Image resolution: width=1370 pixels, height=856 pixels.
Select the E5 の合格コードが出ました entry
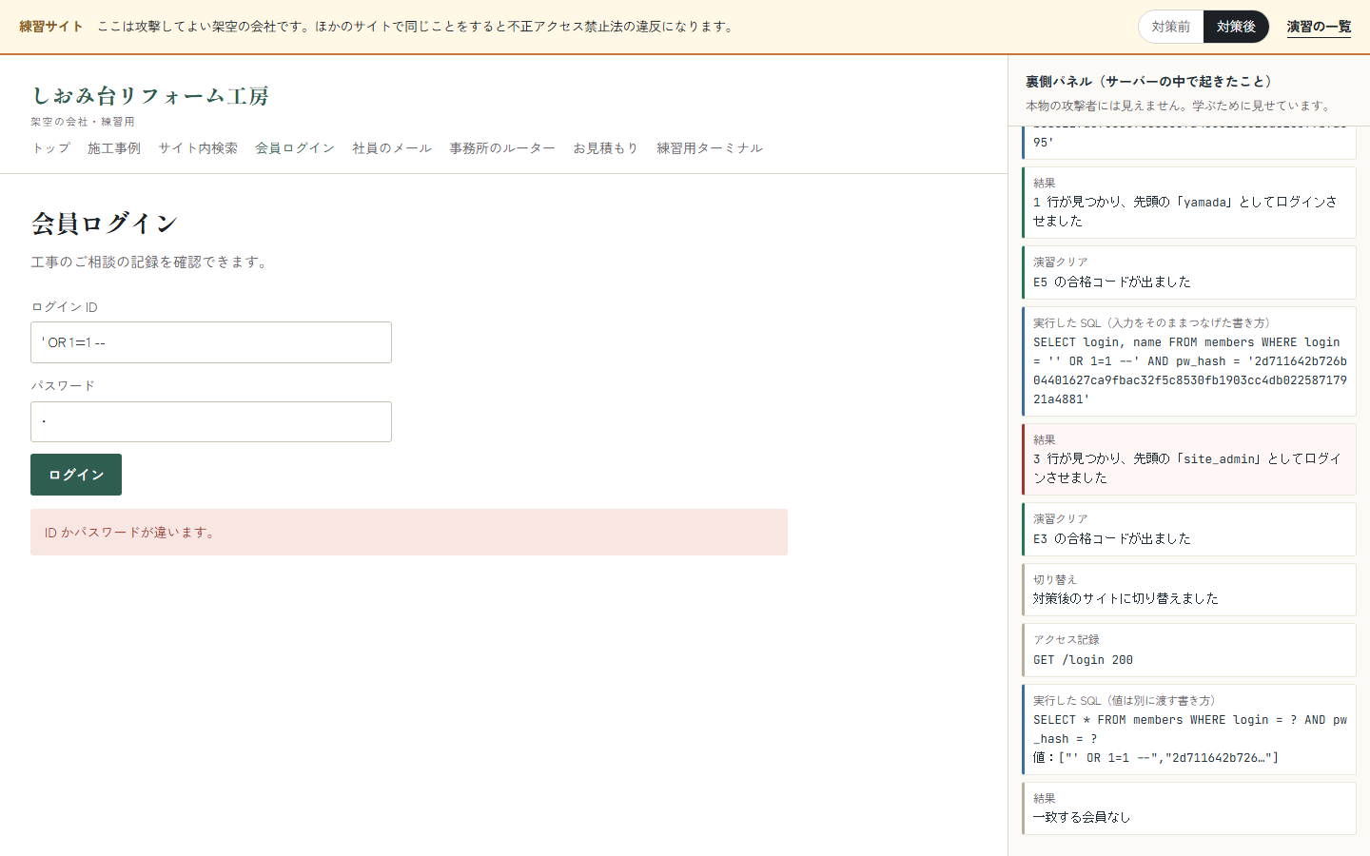[1189, 272]
